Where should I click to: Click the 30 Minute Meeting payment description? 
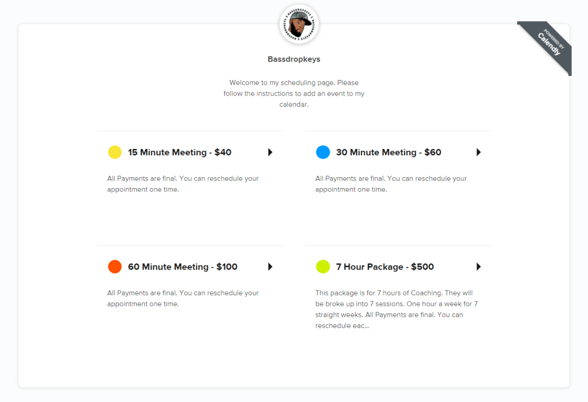391,184
